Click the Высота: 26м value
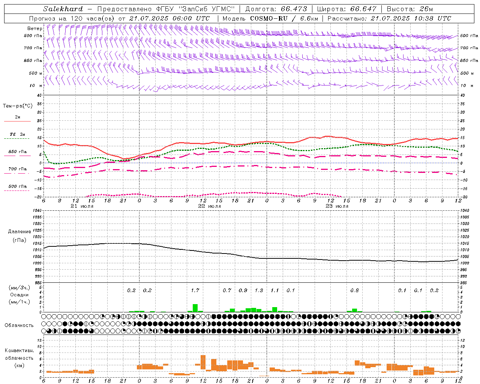Image resolution: width=480 pixels, height=384 pixels. click(x=409, y=9)
